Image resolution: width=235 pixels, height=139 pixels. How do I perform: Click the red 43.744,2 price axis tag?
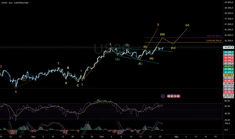click(228, 61)
